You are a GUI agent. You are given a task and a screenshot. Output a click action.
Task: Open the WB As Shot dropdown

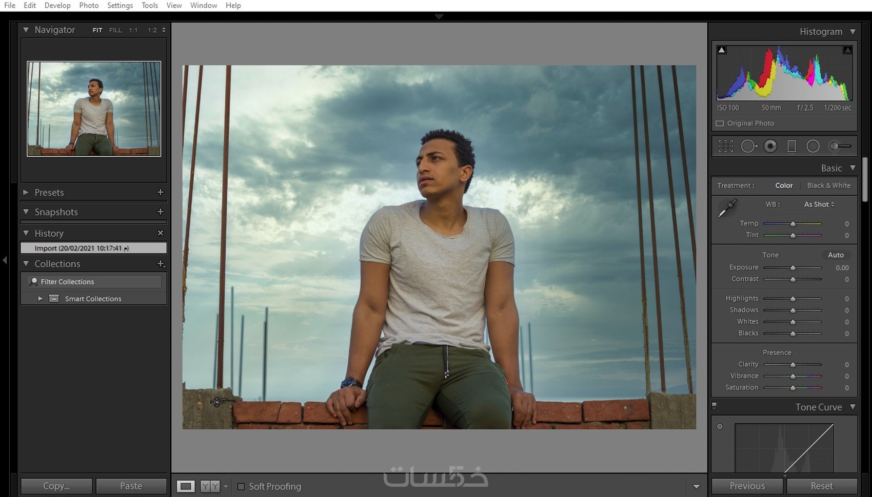819,204
